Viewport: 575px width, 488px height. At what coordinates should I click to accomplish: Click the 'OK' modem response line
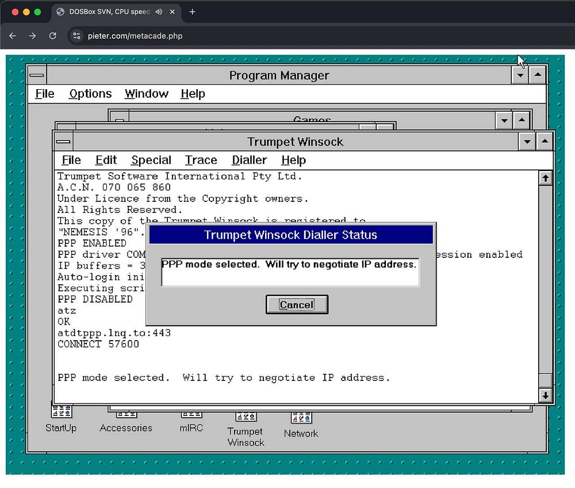(x=64, y=322)
